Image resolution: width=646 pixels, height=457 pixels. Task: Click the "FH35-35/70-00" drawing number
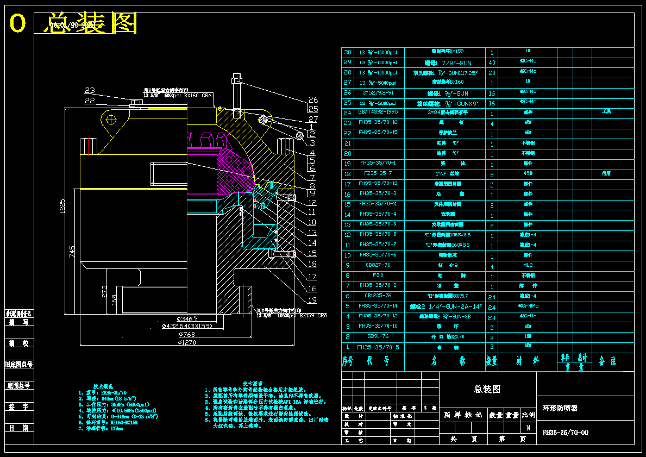[x=565, y=432]
